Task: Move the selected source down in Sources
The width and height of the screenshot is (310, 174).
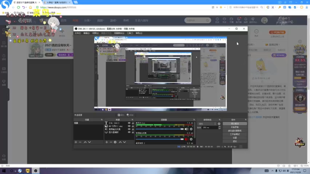Action: coord(124,142)
